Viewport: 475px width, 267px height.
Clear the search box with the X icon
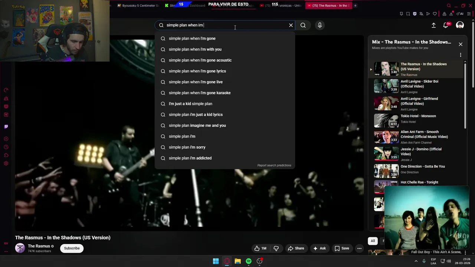point(291,25)
